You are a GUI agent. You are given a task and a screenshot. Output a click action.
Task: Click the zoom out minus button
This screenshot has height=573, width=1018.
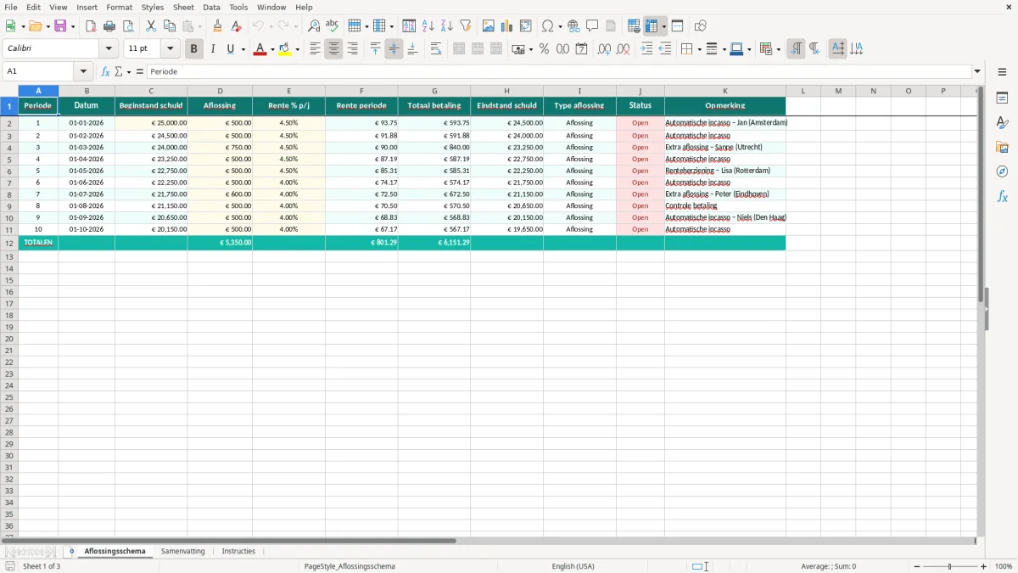click(917, 566)
